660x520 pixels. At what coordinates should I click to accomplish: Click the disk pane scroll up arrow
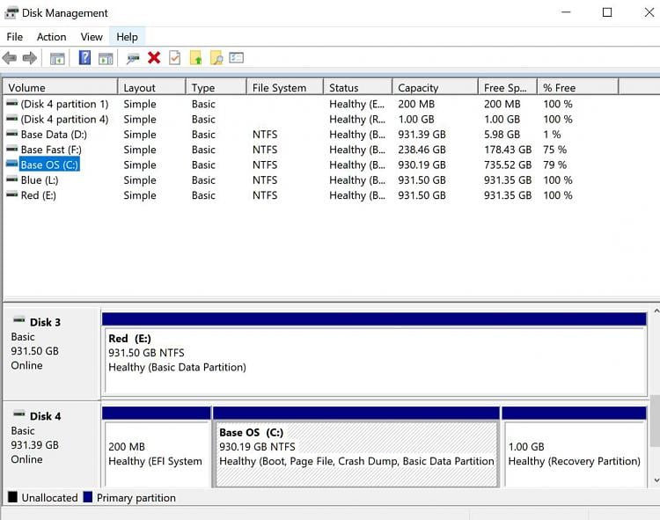tap(656, 311)
